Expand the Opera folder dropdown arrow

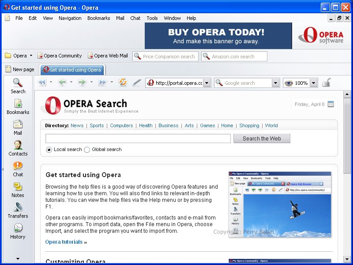31,56
